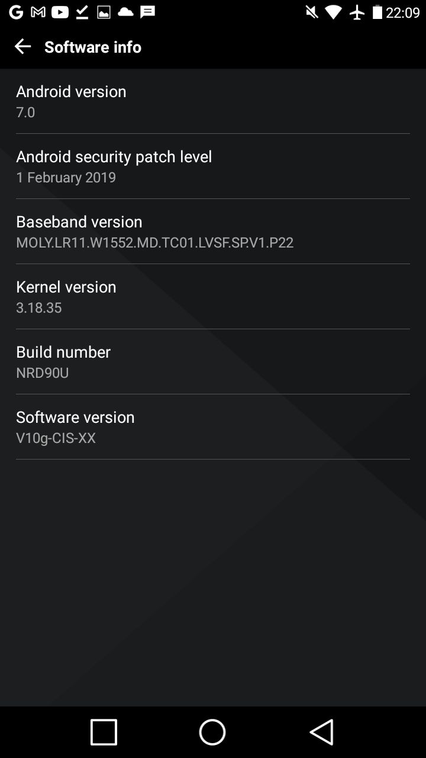Image resolution: width=426 pixels, height=758 pixels.
Task: Tap the Gmail notification icon
Action: tap(38, 12)
